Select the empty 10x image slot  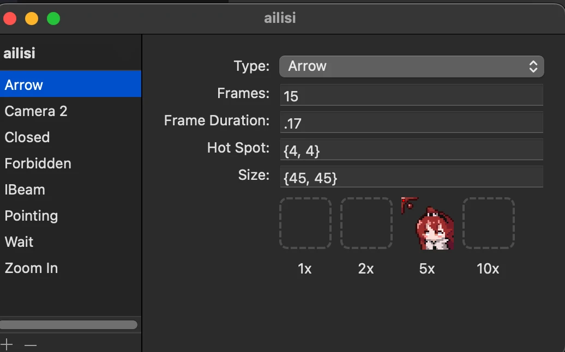coord(489,223)
